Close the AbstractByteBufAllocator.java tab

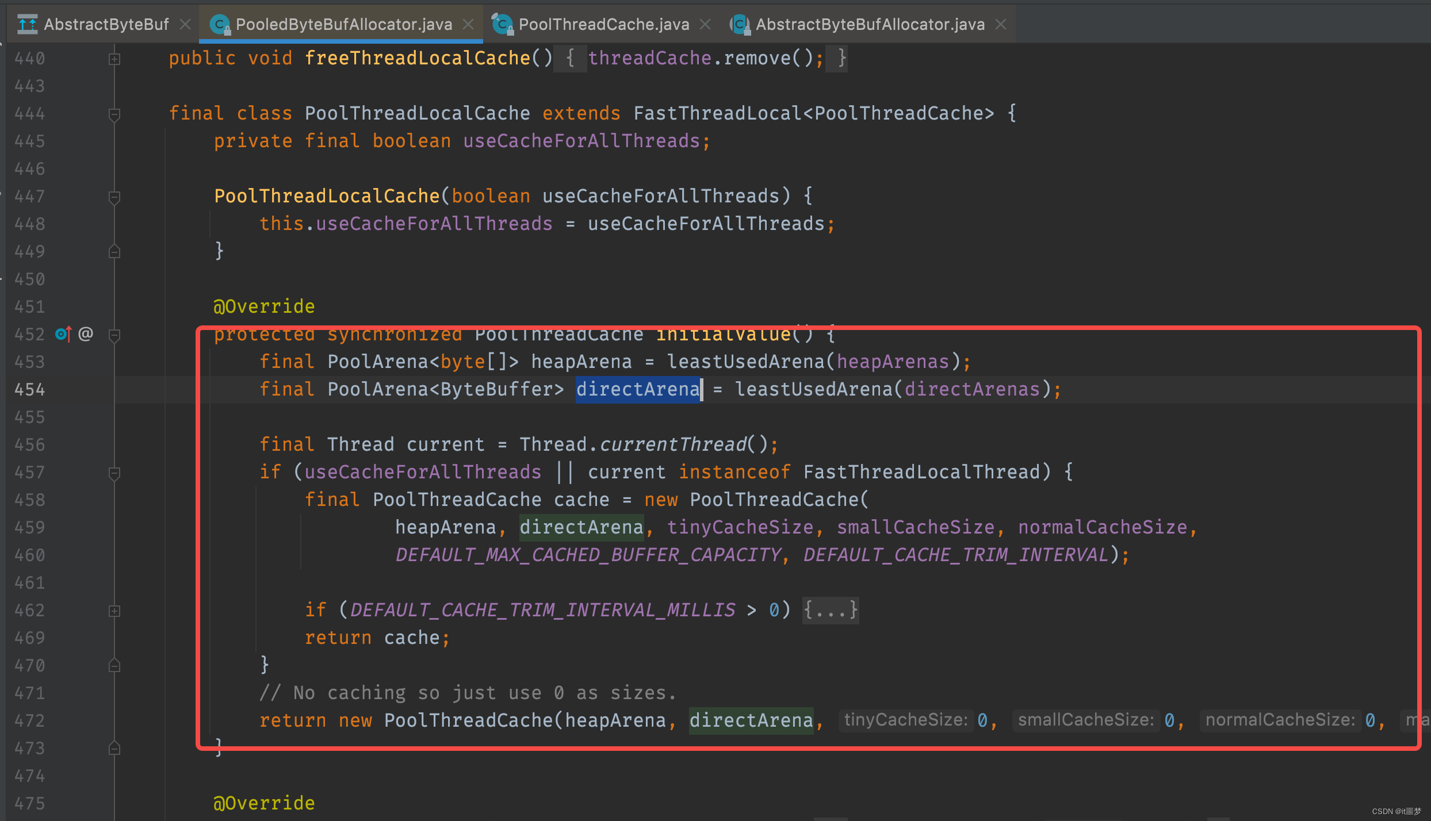pos(1001,24)
